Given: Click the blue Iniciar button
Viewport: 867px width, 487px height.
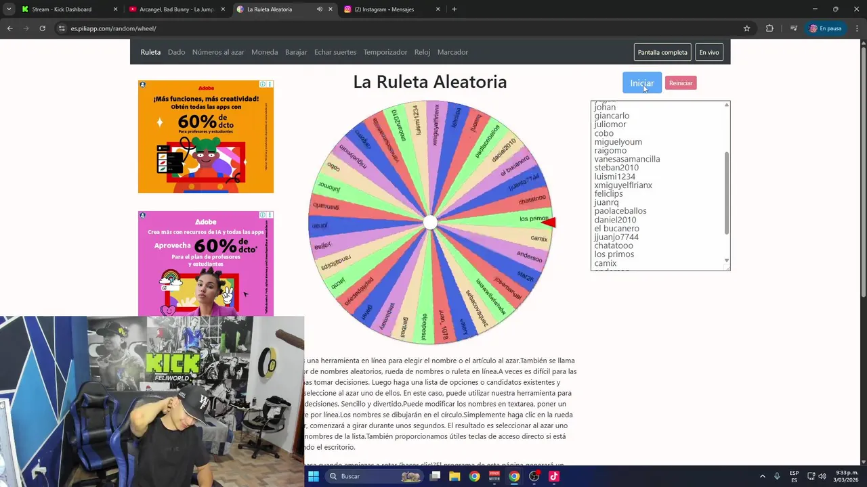Looking at the screenshot, I should 641,83.
